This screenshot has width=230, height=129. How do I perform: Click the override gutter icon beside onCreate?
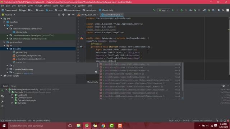pyautogui.click(x=81, y=47)
